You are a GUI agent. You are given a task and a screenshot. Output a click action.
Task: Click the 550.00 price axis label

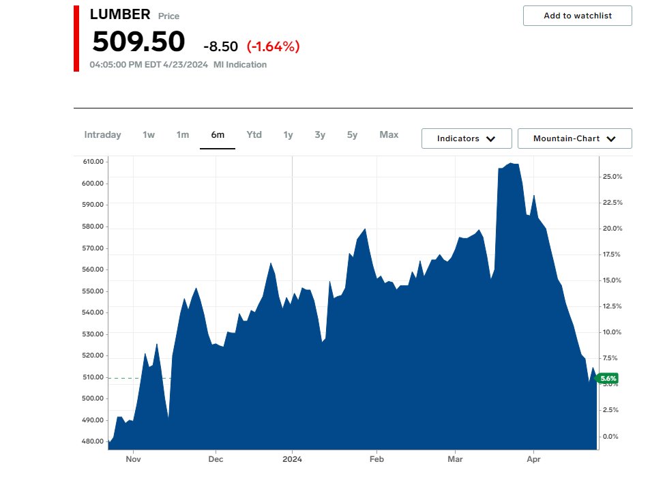tap(93, 291)
